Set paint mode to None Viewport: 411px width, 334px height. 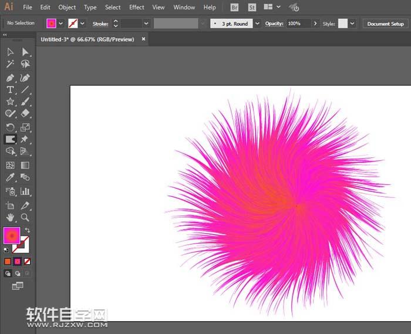27,261
